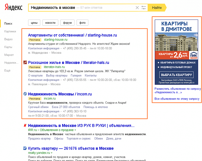Viewport: 202px width, 161px height.
Task: Open the green realty.yandex.ru URL
Action: pyautogui.click(x=39, y=153)
